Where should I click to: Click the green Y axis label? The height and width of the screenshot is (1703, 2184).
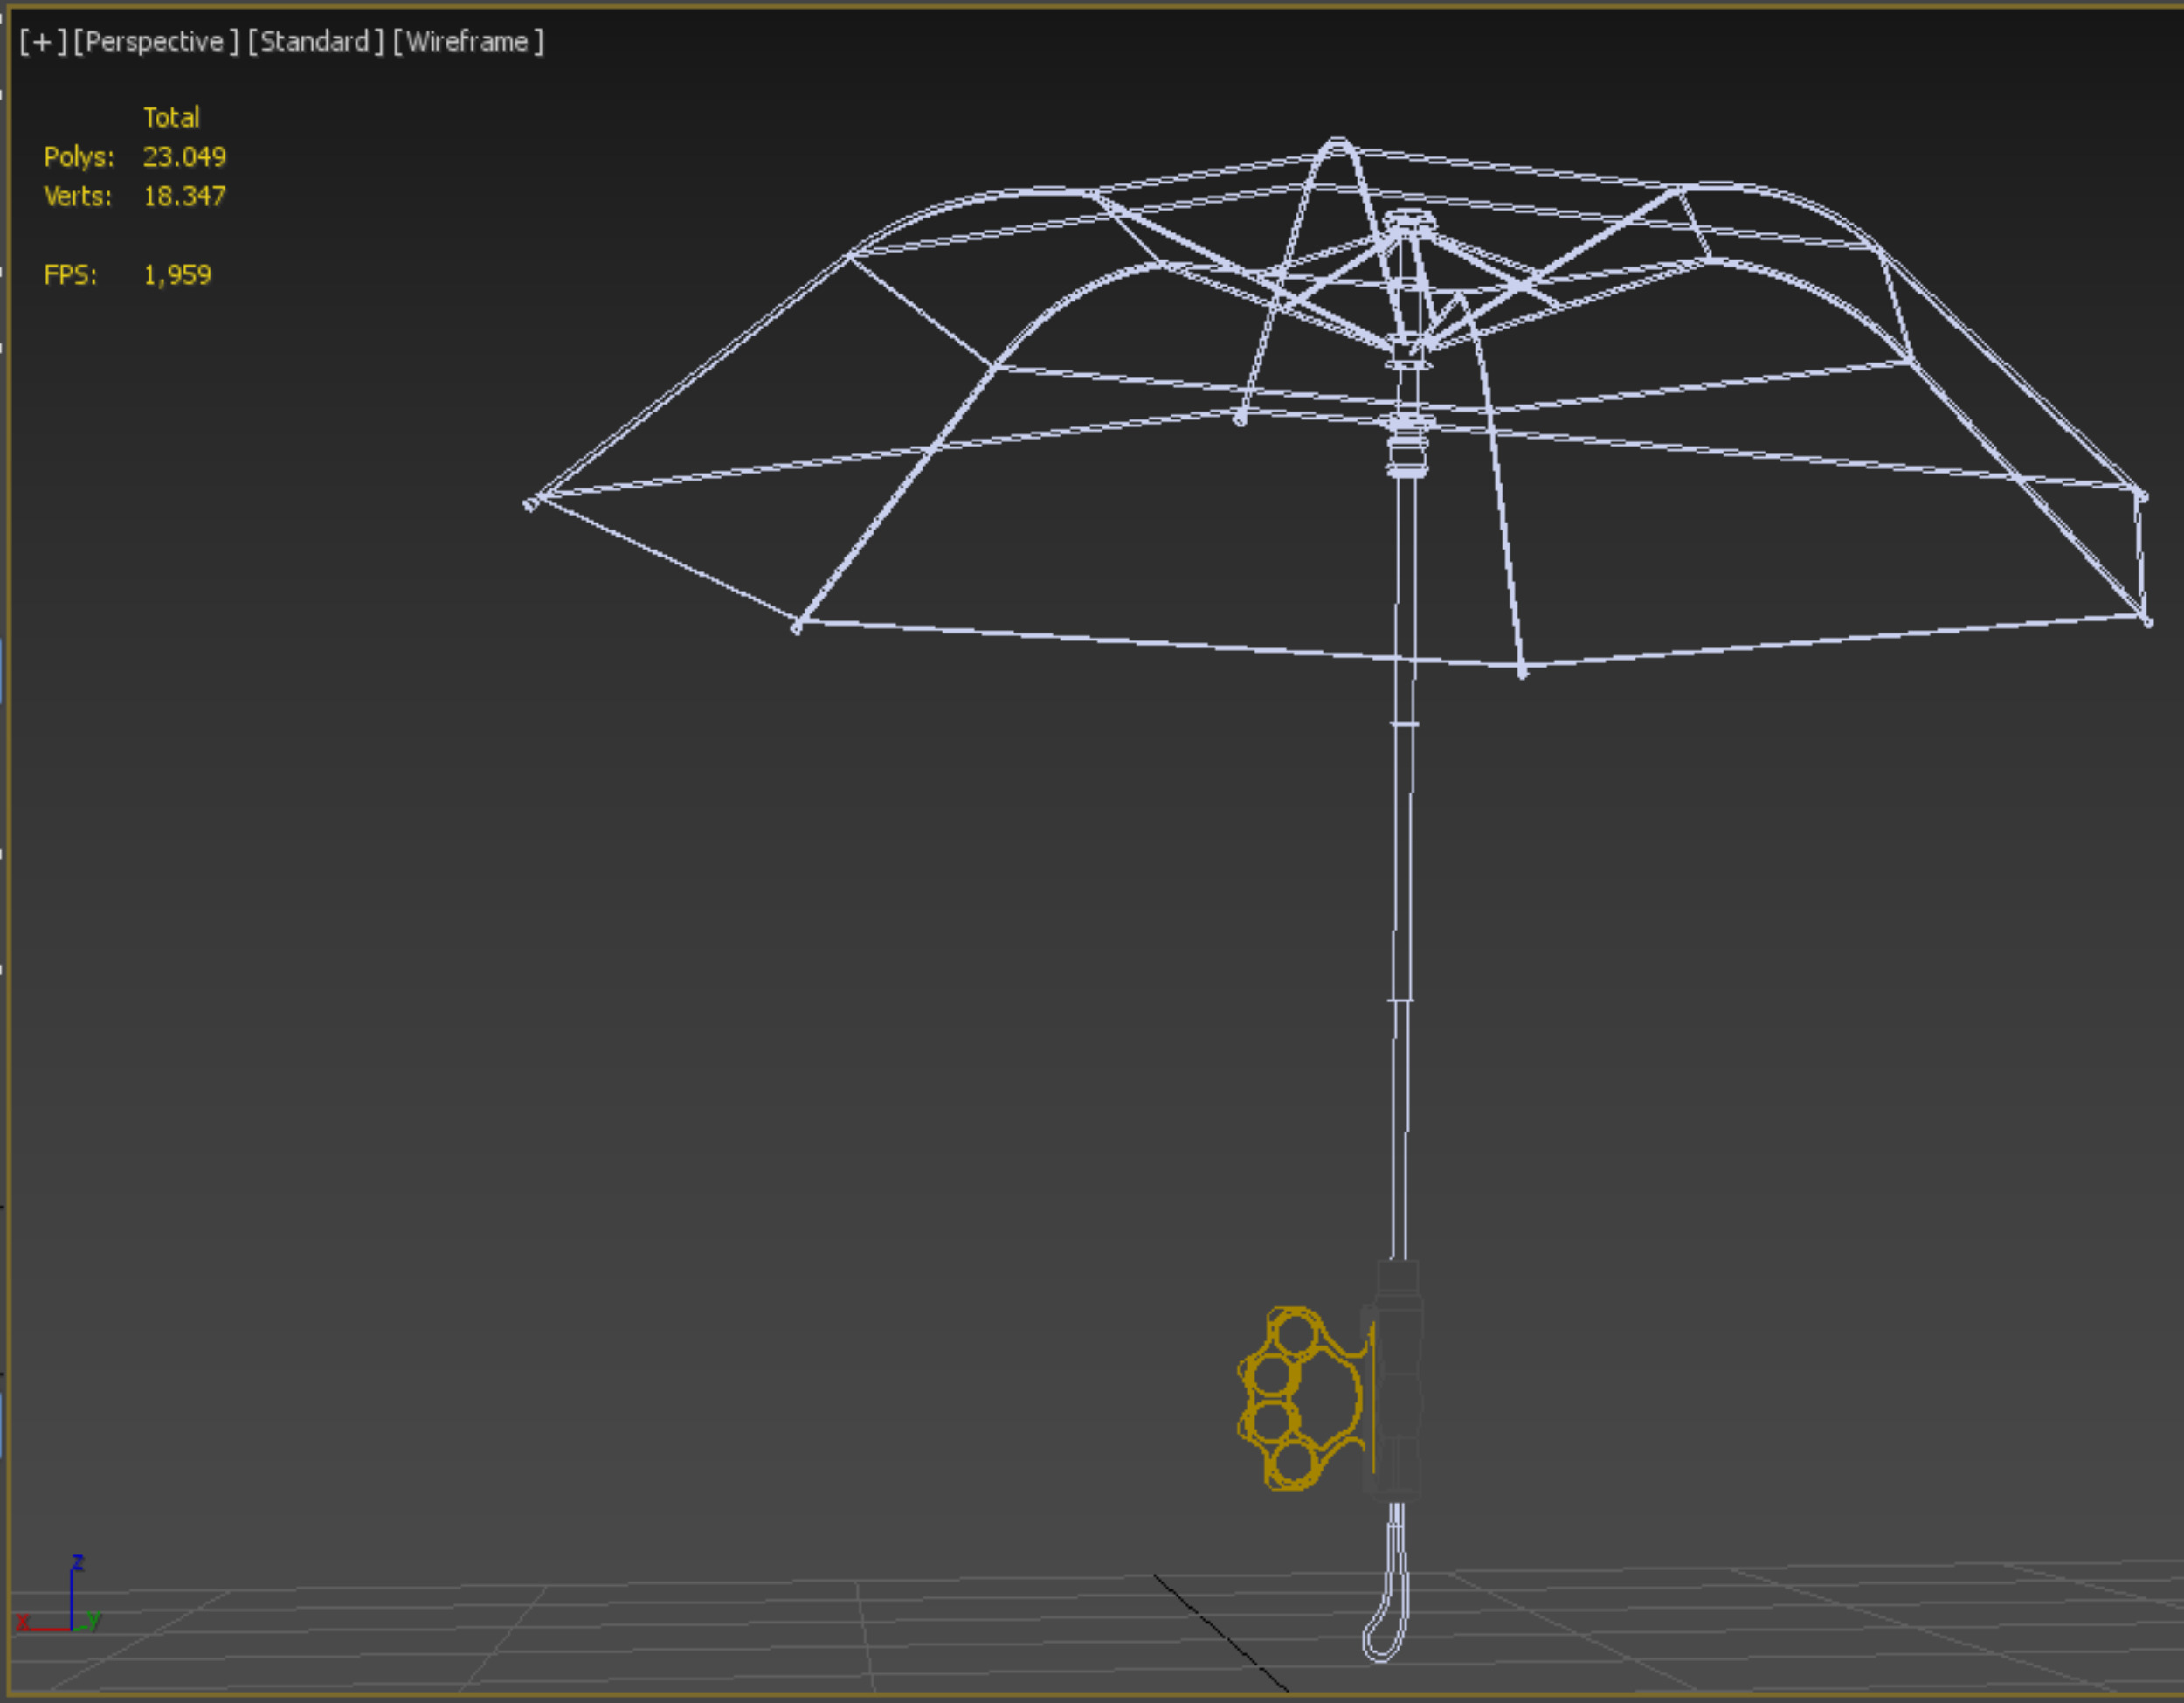click(x=94, y=1619)
